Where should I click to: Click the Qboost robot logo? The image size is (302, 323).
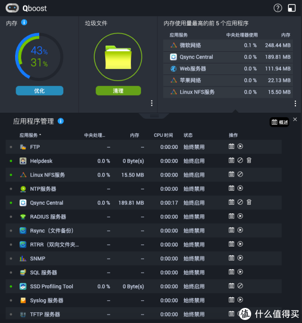[x=12, y=8]
